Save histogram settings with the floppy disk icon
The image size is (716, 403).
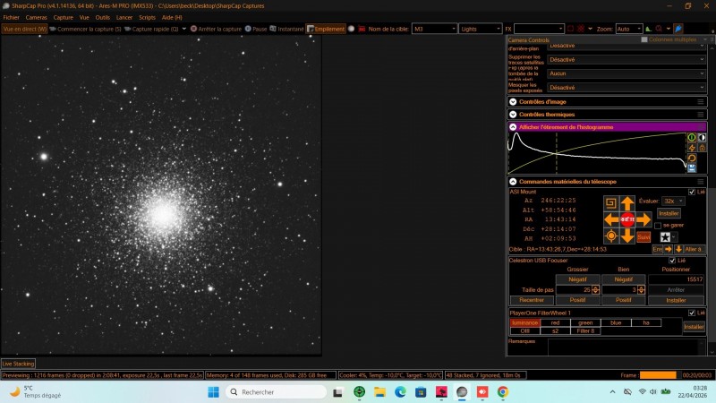(x=692, y=168)
